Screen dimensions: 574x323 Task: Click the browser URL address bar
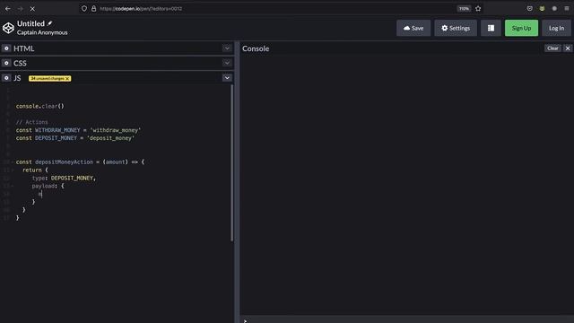click(271, 8)
